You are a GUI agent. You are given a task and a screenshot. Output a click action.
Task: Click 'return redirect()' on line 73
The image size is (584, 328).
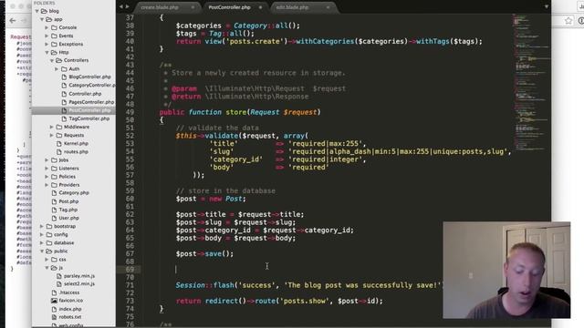pos(211,301)
